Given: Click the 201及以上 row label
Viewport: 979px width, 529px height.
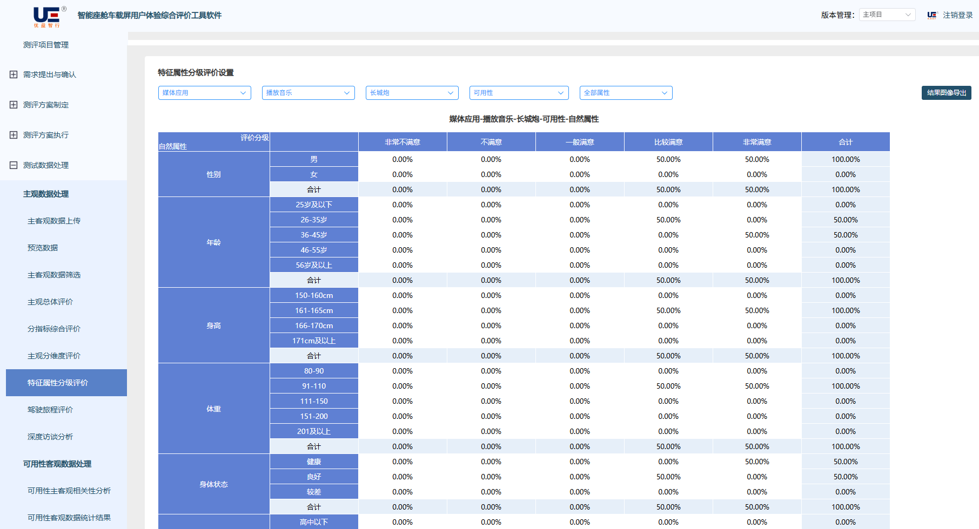Looking at the screenshot, I should point(314,431).
